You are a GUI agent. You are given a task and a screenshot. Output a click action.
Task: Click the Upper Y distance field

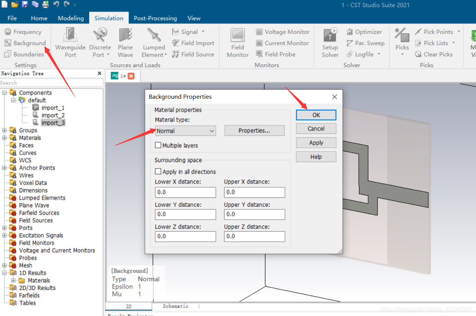coord(255,214)
